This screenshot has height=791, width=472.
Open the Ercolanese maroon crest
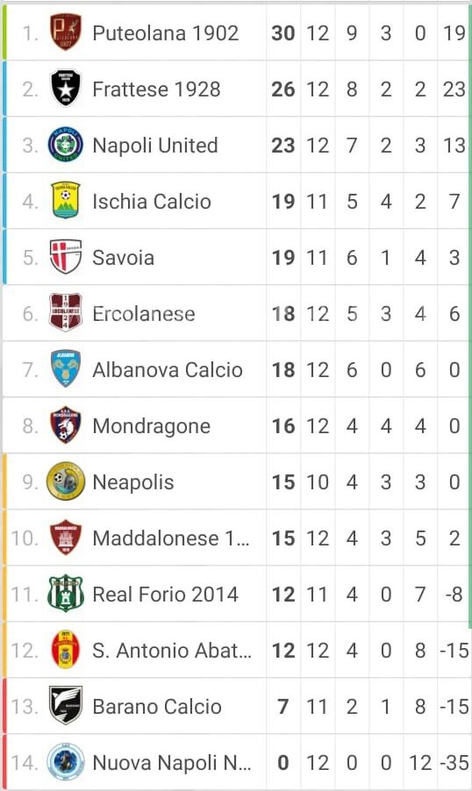[x=66, y=313]
